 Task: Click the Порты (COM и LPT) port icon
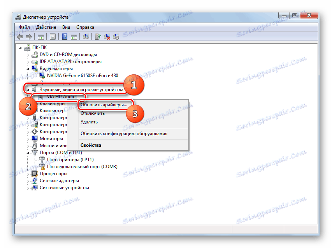coord(35,153)
